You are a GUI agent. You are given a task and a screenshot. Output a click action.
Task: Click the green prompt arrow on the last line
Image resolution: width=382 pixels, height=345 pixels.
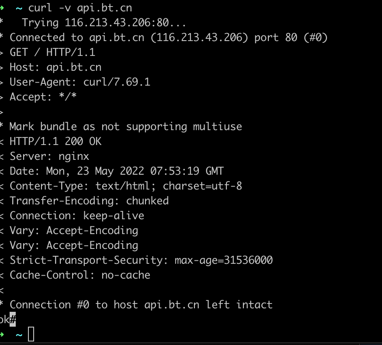tap(2, 335)
